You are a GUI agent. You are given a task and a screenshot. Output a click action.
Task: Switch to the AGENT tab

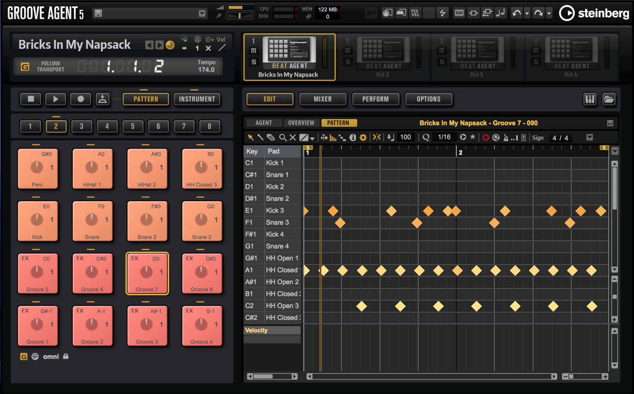(x=263, y=123)
